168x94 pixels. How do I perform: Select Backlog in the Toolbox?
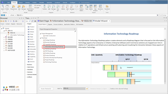pyautogui.click(x=31, y=44)
